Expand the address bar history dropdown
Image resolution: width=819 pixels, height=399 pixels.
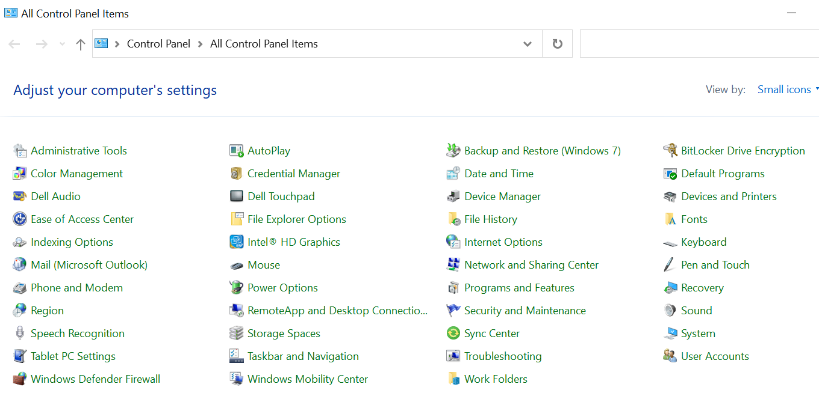(x=528, y=44)
